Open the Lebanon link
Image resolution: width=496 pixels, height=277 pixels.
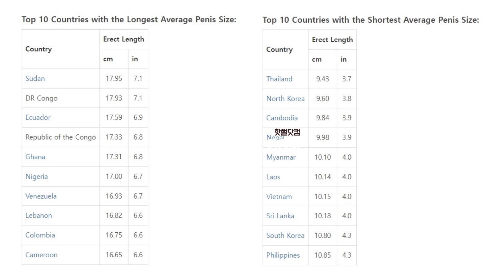(x=39, y=215)
